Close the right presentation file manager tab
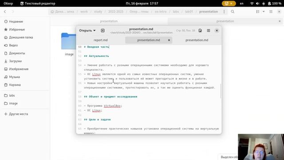 point(280,21)
